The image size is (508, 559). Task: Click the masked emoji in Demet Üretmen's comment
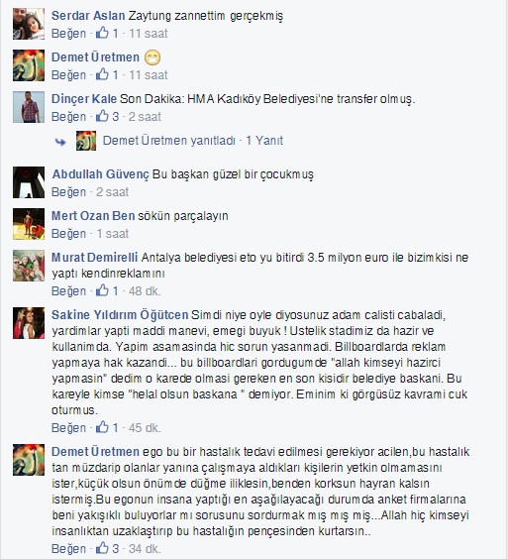(152, 57)
